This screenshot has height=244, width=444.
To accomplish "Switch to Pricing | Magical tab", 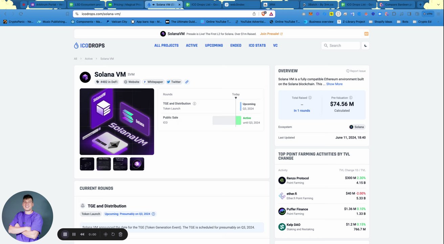I will [x=125, y=5].
